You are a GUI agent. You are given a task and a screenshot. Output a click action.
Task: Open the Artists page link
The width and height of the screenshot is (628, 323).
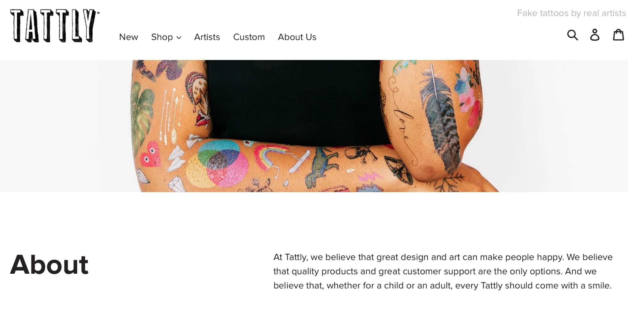pos(207,37)
